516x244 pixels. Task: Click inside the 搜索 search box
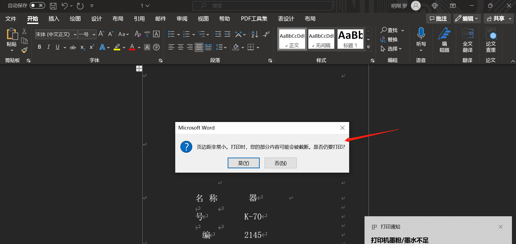(262, 5)
